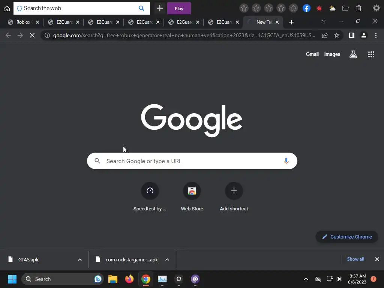Open the Chrome three-dot menu

(376, 35)
